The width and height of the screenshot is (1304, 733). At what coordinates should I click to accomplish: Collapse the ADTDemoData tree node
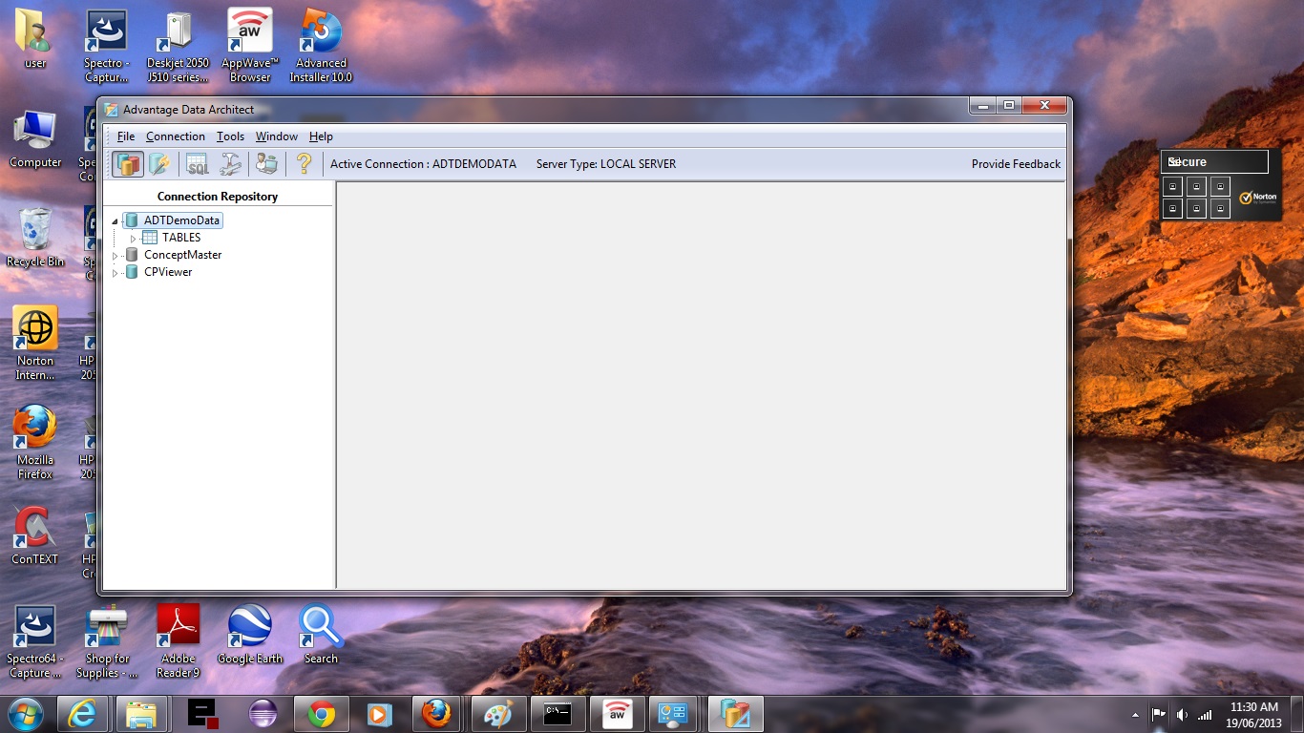pos(116,221)
